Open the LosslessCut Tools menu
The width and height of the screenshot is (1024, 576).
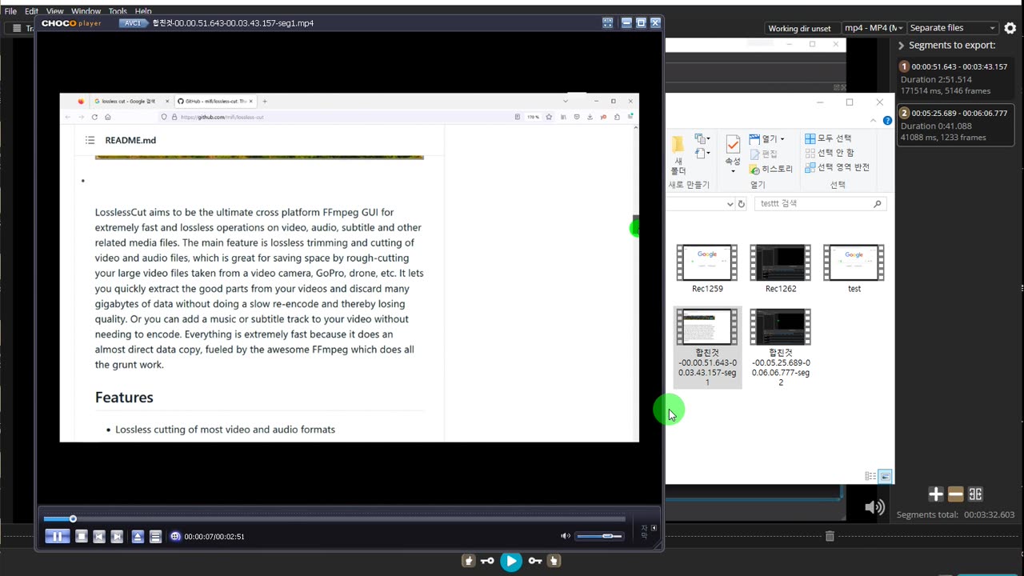(118, 11)
